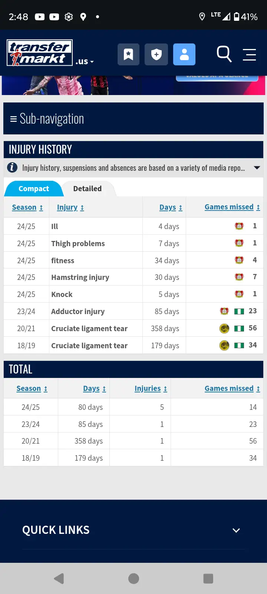Sort Total table by Injuries column
267x594 pixels.
point(151,388)
